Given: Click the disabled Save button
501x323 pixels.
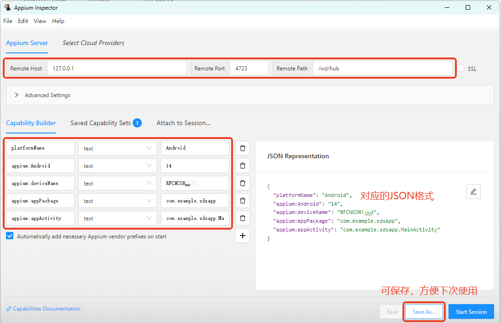Looking at the screenshot, I should 392,312.
